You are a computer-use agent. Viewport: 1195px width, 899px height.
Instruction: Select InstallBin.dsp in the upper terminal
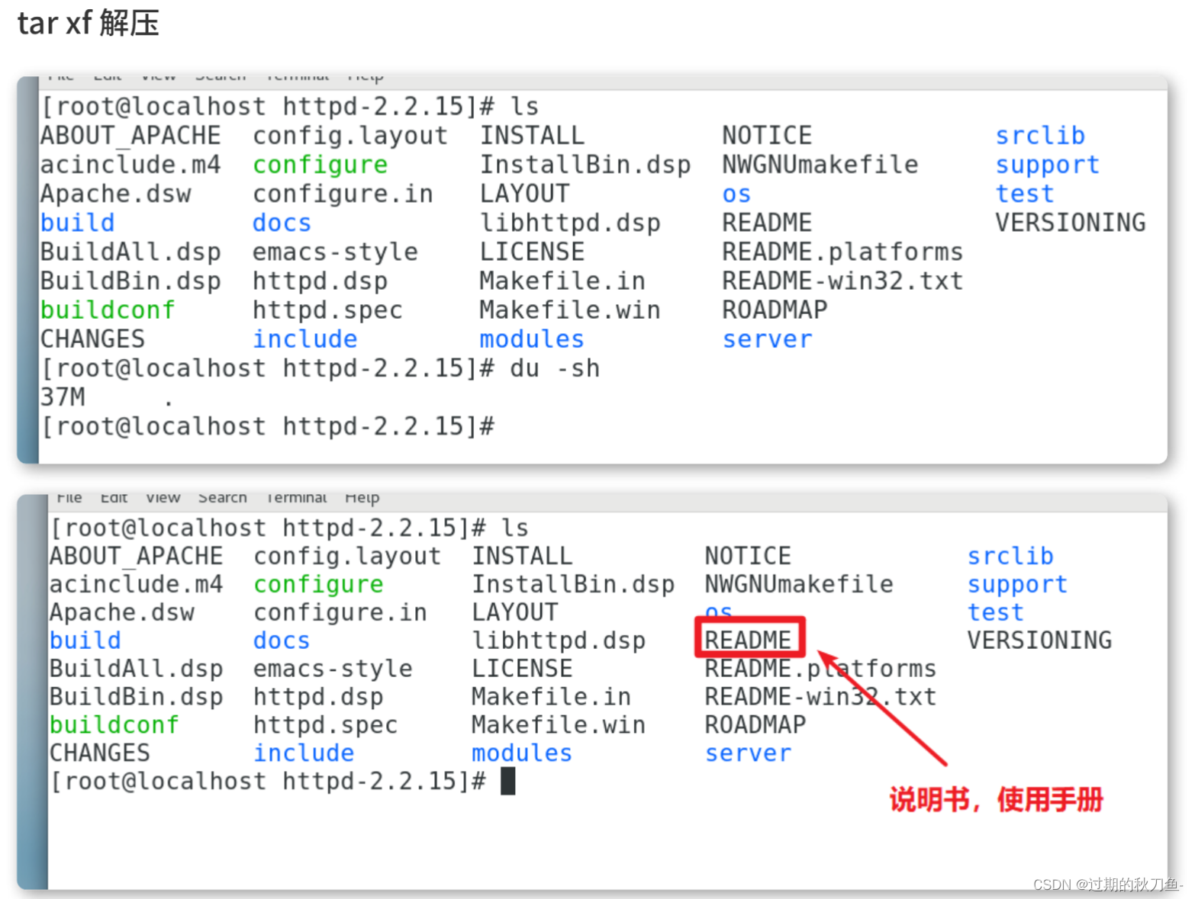[x=585, y=165]
